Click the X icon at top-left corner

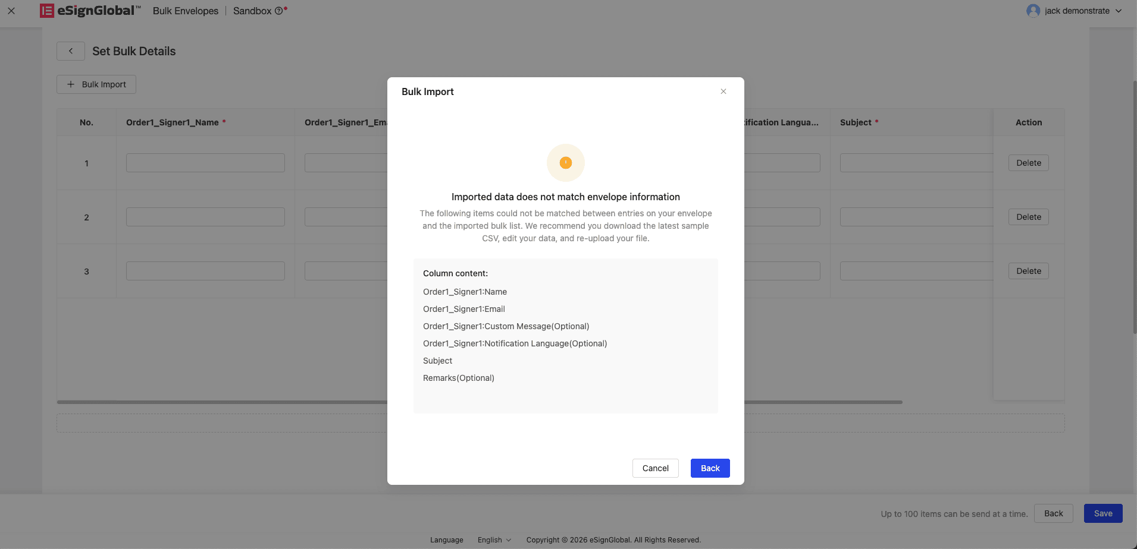point(11,11)
